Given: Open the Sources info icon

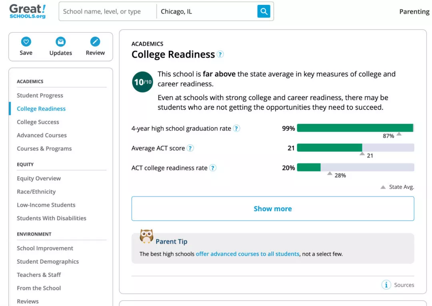Looking at the screenshot, I should click(x=386, y=285).
